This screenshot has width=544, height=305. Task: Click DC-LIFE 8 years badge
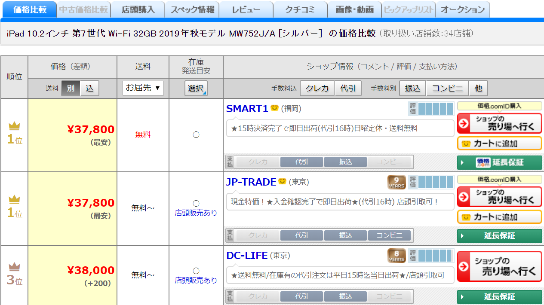pyautogui.click(x=396, y=256)
